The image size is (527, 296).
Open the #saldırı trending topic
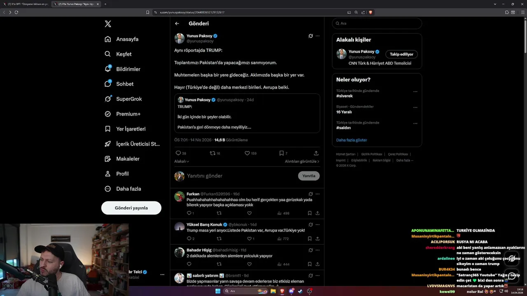tap(343, 128)
